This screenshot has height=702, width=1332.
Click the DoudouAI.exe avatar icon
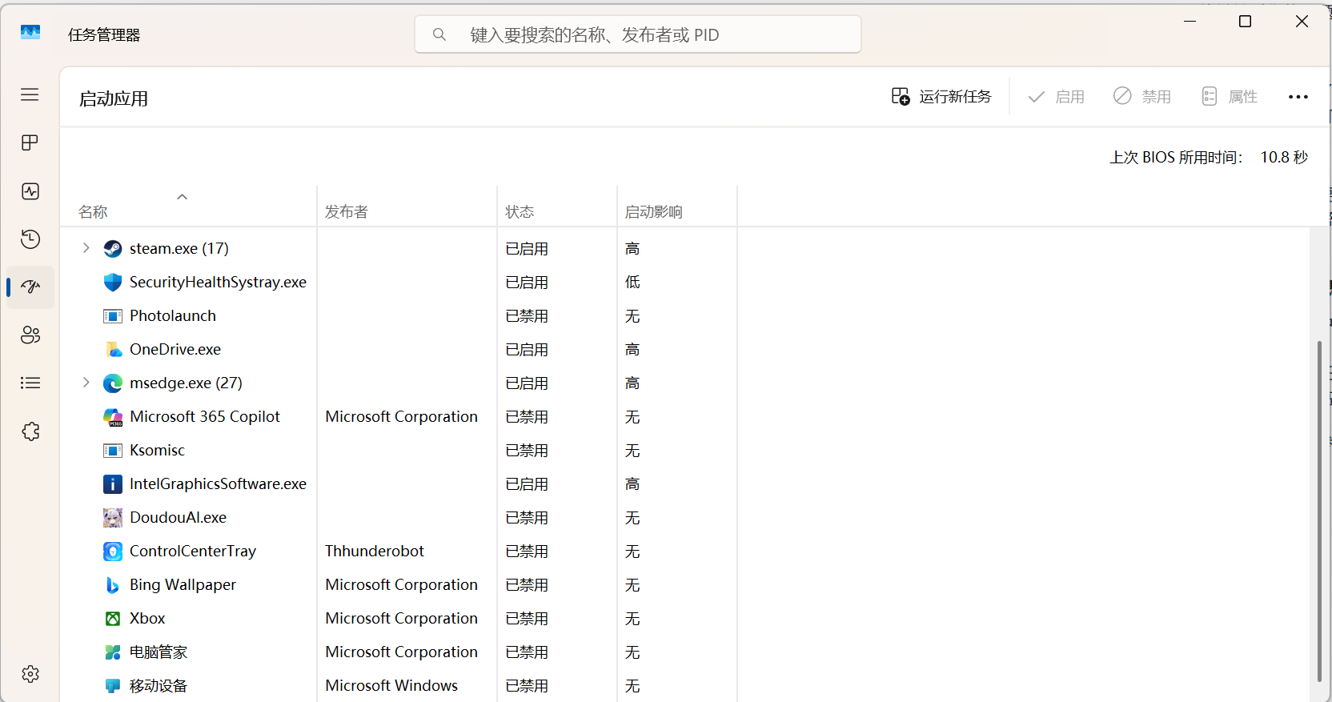[113, 518]
